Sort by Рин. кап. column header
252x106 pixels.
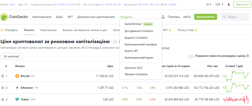coord(213,66)
